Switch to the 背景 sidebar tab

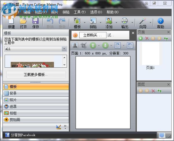tap(36, 93)
